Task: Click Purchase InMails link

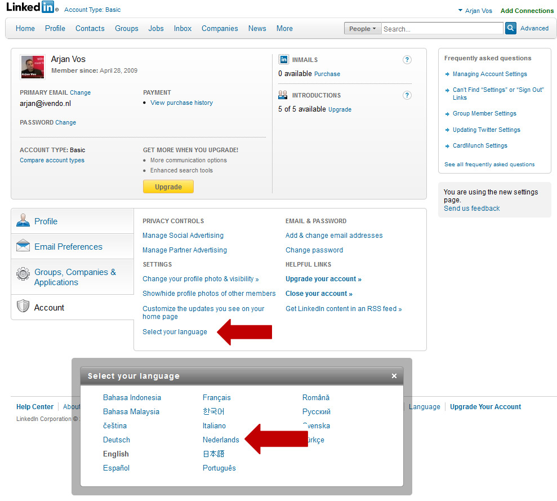Action: point(327,74)
